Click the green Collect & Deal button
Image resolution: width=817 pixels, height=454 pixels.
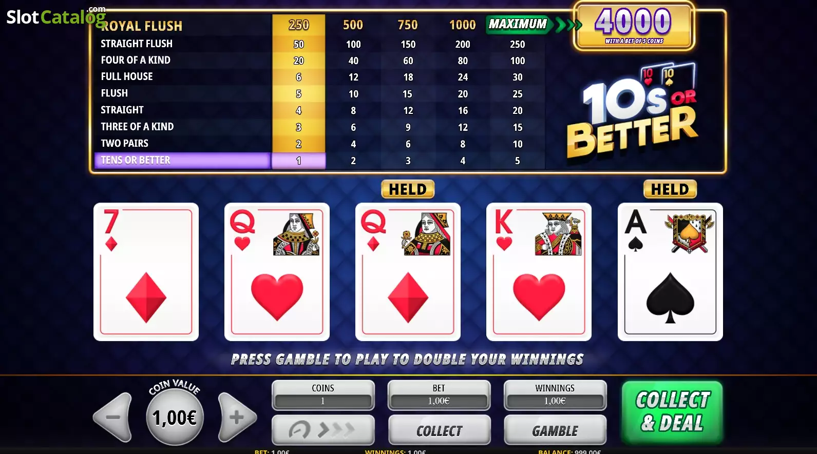click(x=672, y=412)
